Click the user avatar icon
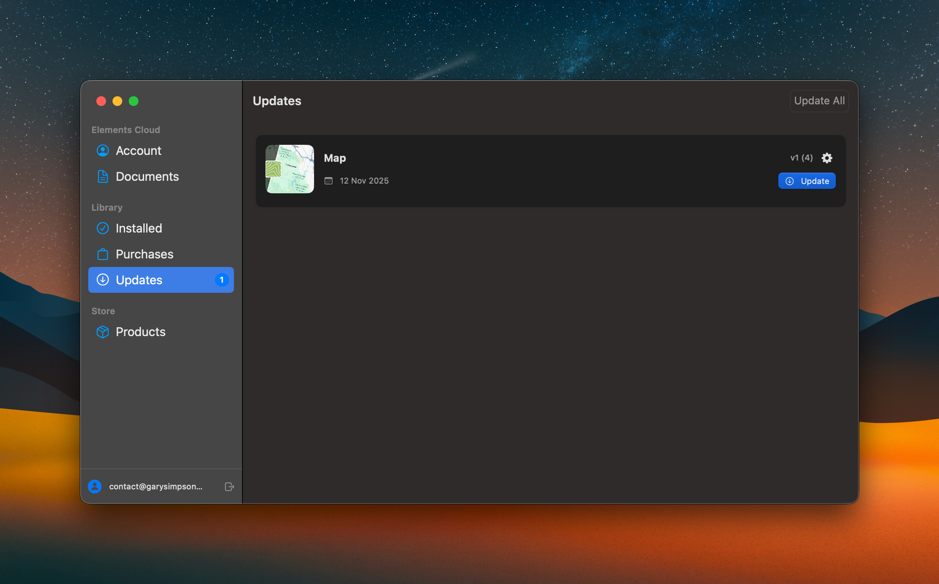 click(95, 487)
